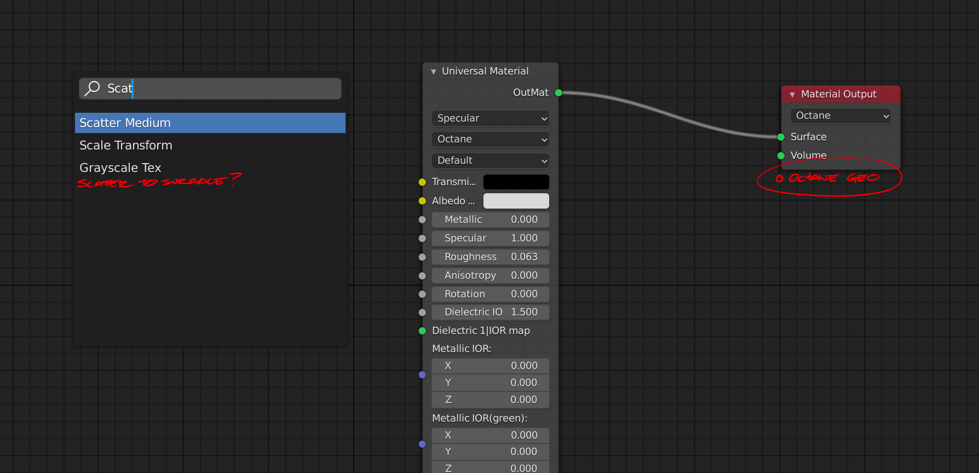Click the Universal Material node title
The height and width of the screenshot is (473, 979).
pos(485,71)
